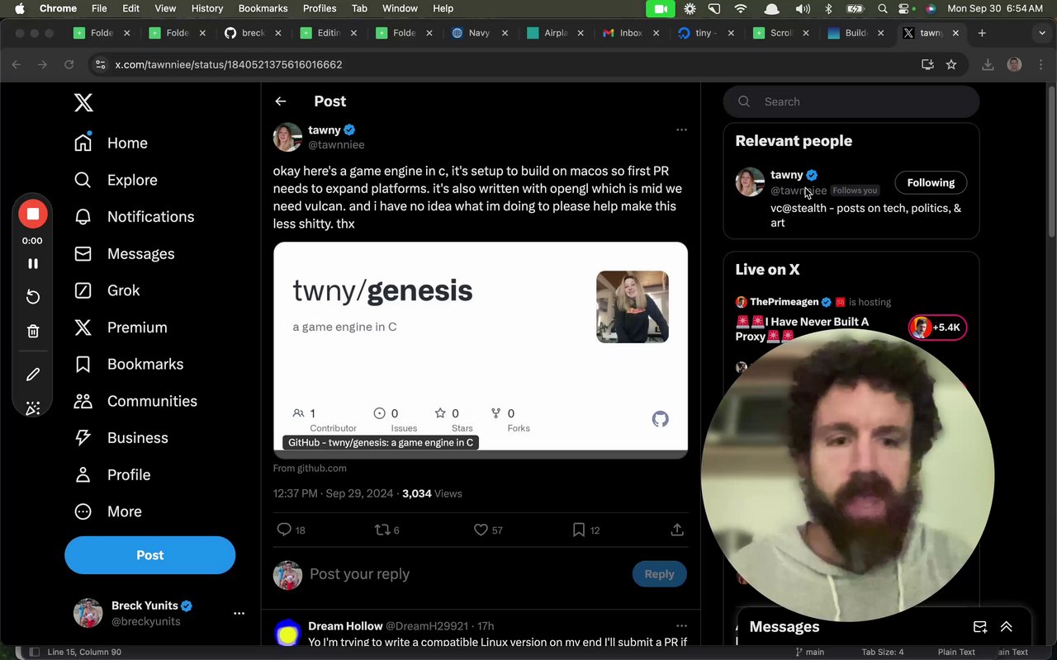Focus the Post your reply field
Screen dimensions: 1057x660
pos(467,574)
